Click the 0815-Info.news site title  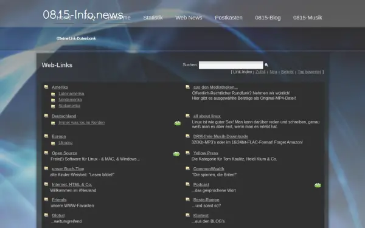[83, 15]
